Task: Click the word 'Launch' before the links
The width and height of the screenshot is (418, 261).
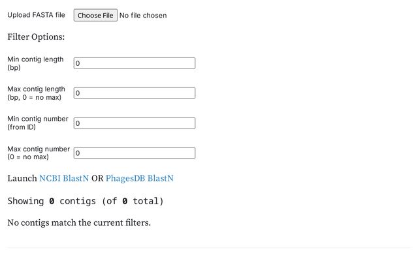Action: click(x=22, y=178)
